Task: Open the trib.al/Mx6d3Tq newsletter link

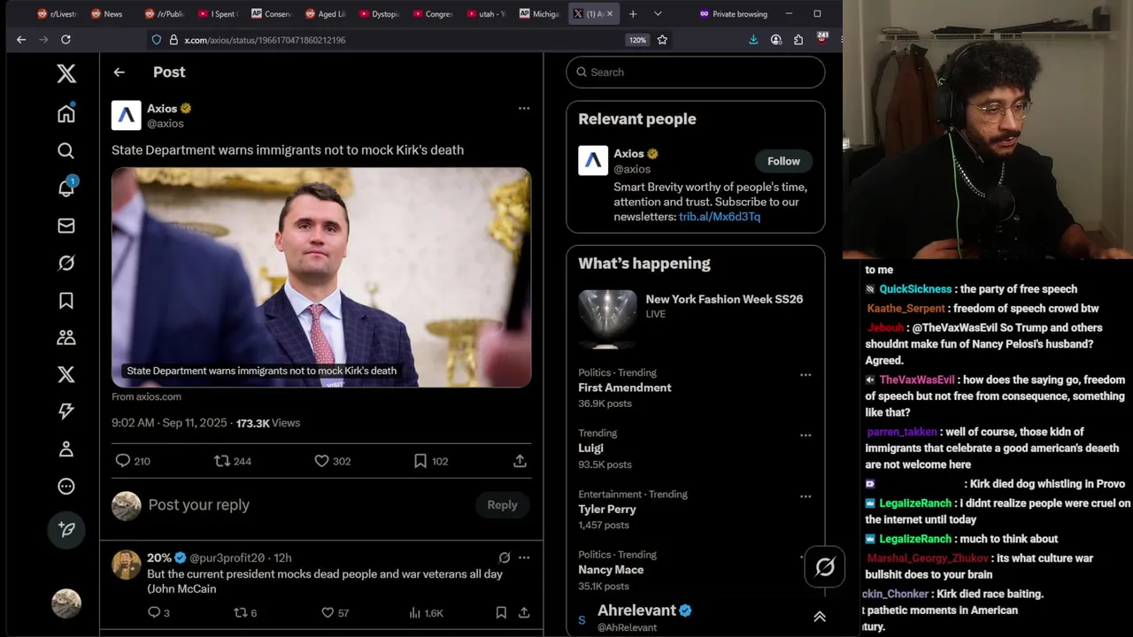Action: click(x=720, y=217)
